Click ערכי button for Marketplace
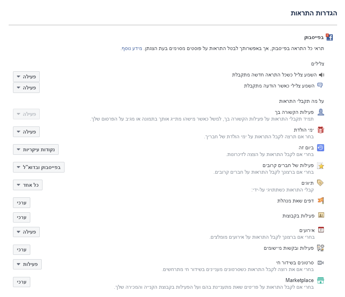 (22, 282)
